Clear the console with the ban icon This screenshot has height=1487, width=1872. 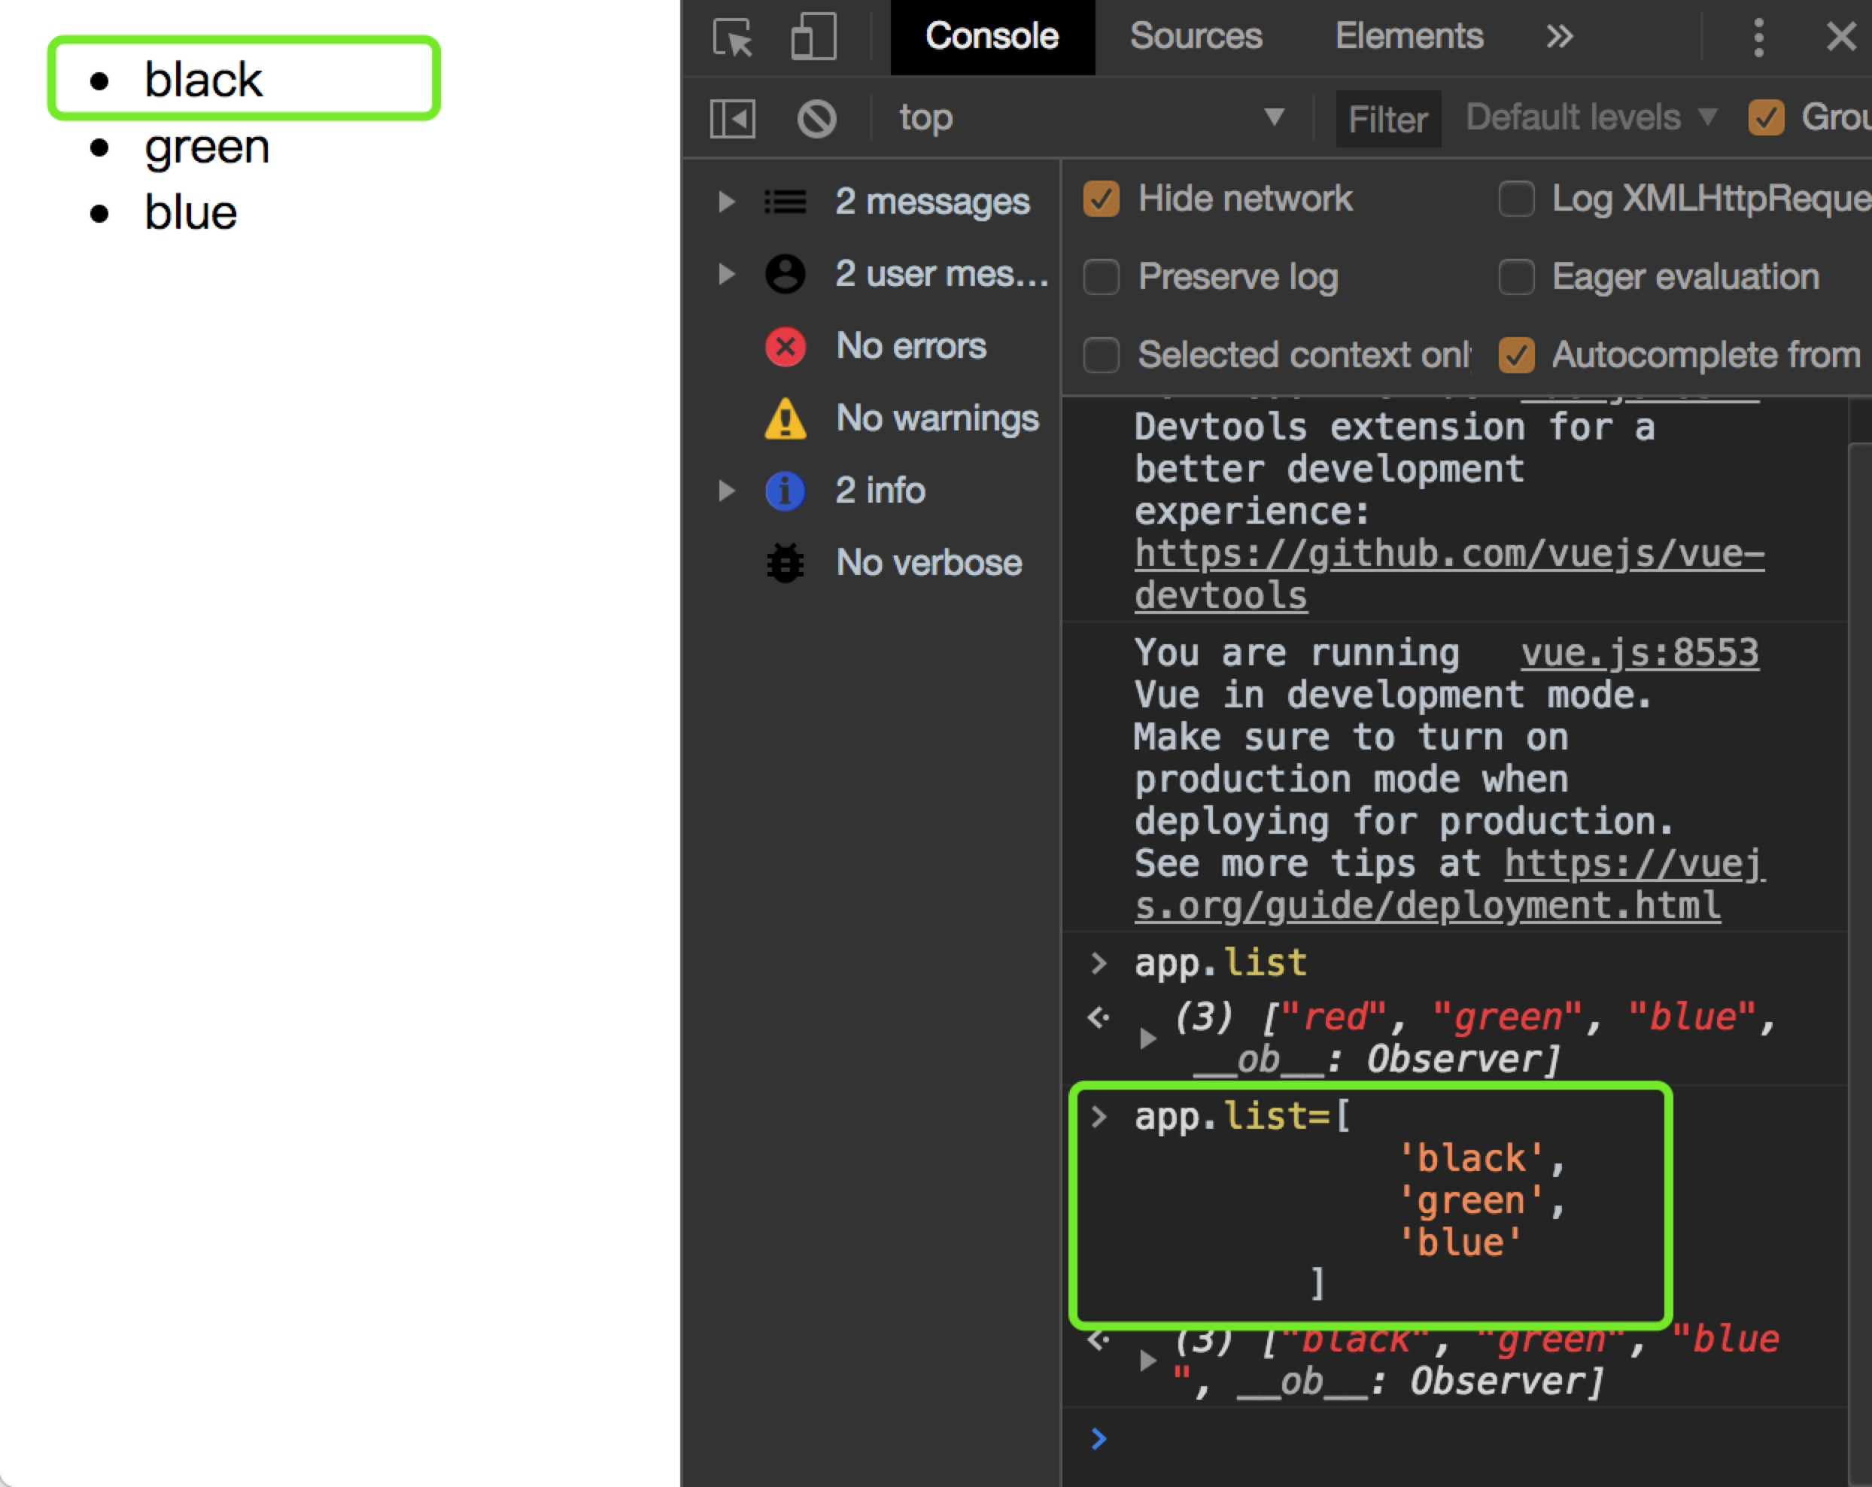816,118
